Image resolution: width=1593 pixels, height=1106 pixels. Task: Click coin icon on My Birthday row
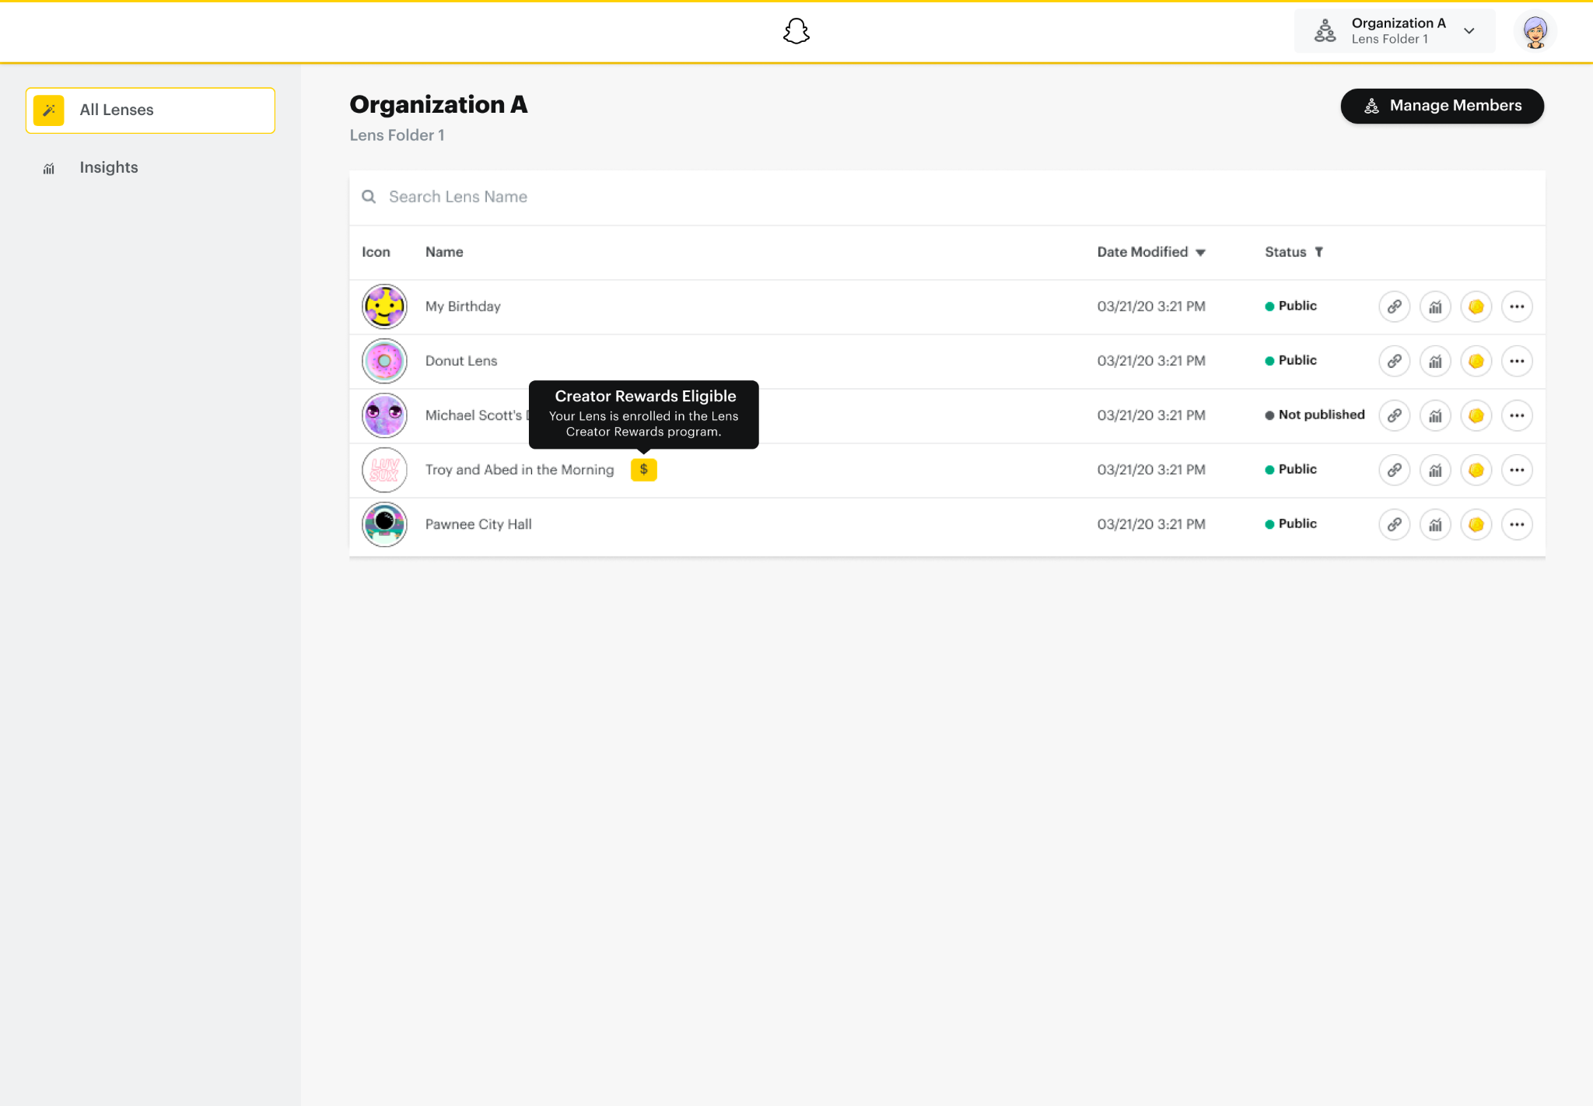pyautogui.click(x=1476, y=306)
